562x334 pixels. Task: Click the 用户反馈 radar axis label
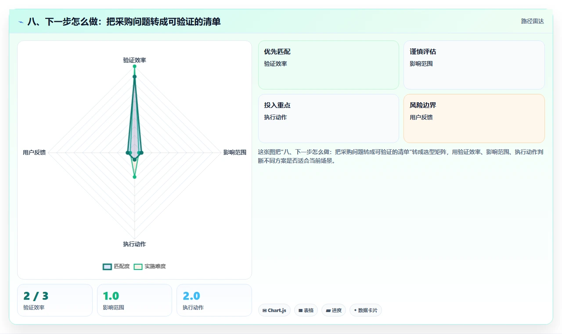coord(34,153)
